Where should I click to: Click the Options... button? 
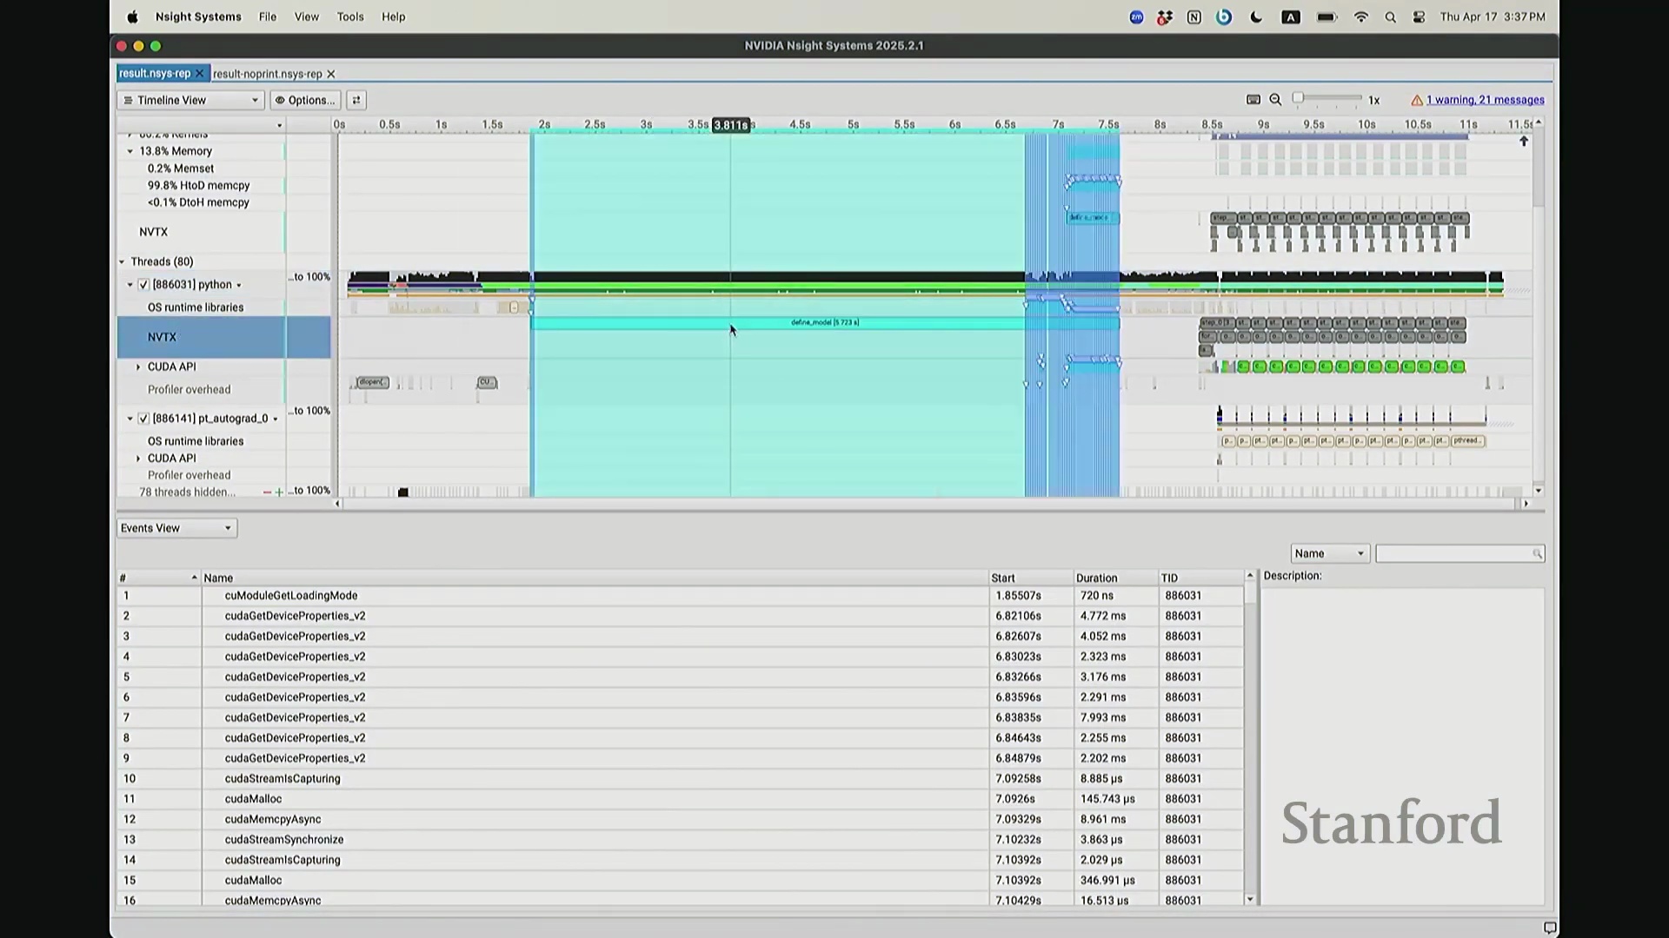tap(305, 100)
